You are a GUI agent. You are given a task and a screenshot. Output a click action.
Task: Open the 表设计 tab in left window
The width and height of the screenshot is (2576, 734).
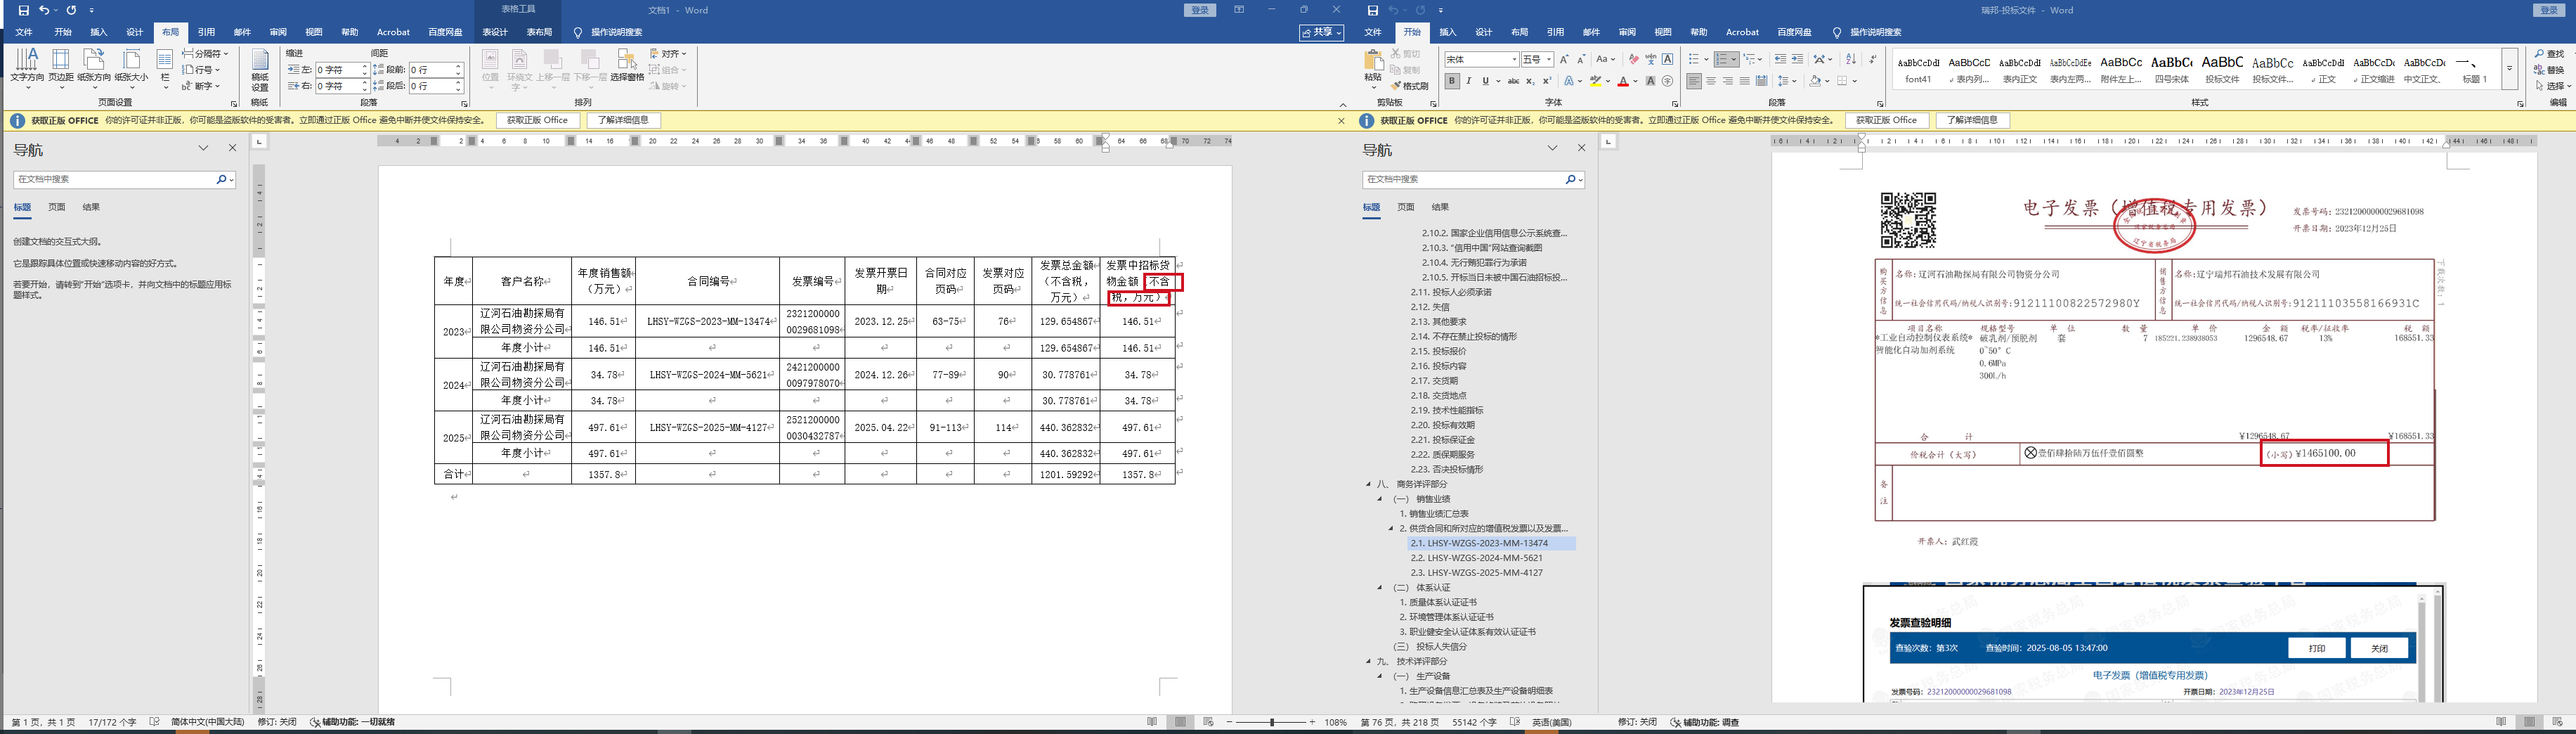(x=495, y=32)
